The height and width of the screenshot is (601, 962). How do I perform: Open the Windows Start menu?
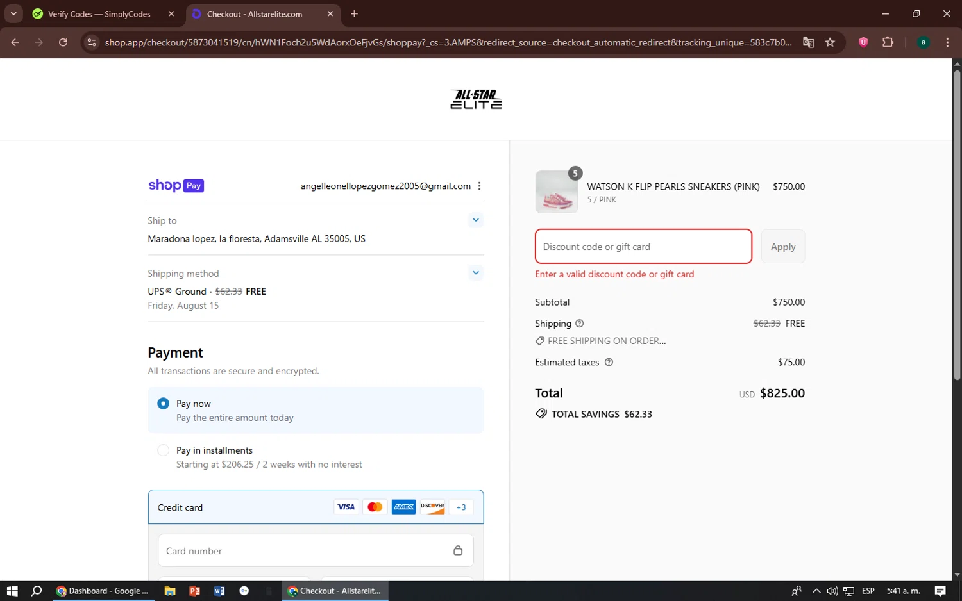click(12, 591)
